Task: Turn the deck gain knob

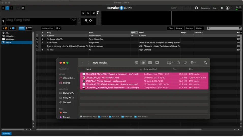Action: [98, 13]
